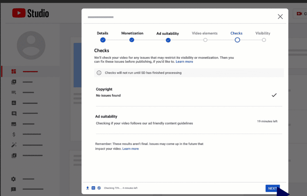Open the Content video library icon
The width and height of the screenshot is (307, 196).
click(14, 82)
